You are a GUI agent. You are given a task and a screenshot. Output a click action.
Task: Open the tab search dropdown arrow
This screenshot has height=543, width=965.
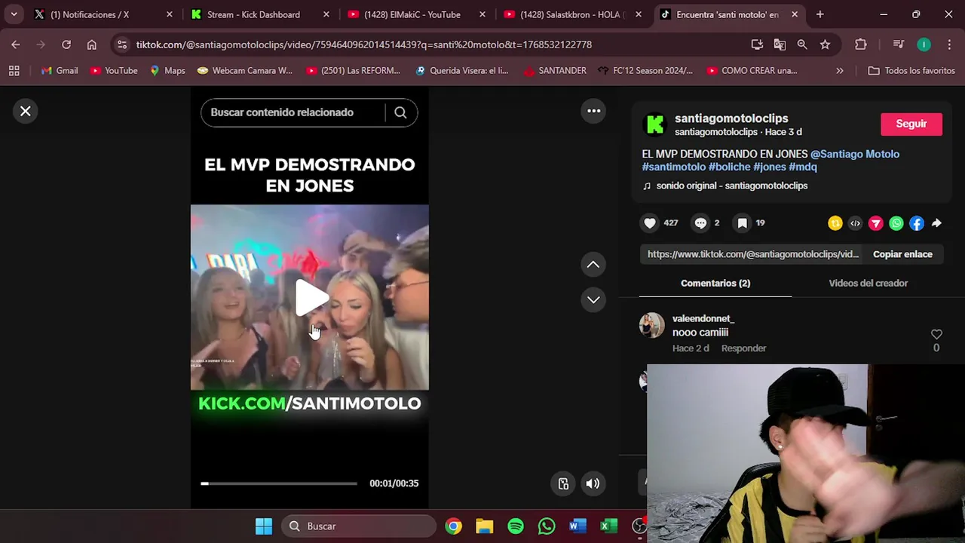pos(14,14)
